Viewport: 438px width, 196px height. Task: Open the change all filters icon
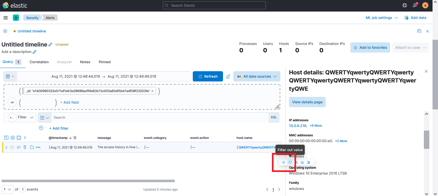(x=41, y=128)
